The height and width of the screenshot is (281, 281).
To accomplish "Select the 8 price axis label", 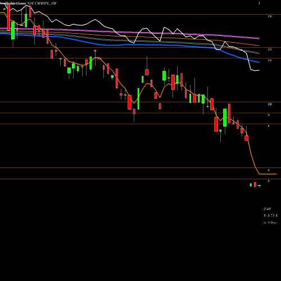I will click(x=269, y=126).
